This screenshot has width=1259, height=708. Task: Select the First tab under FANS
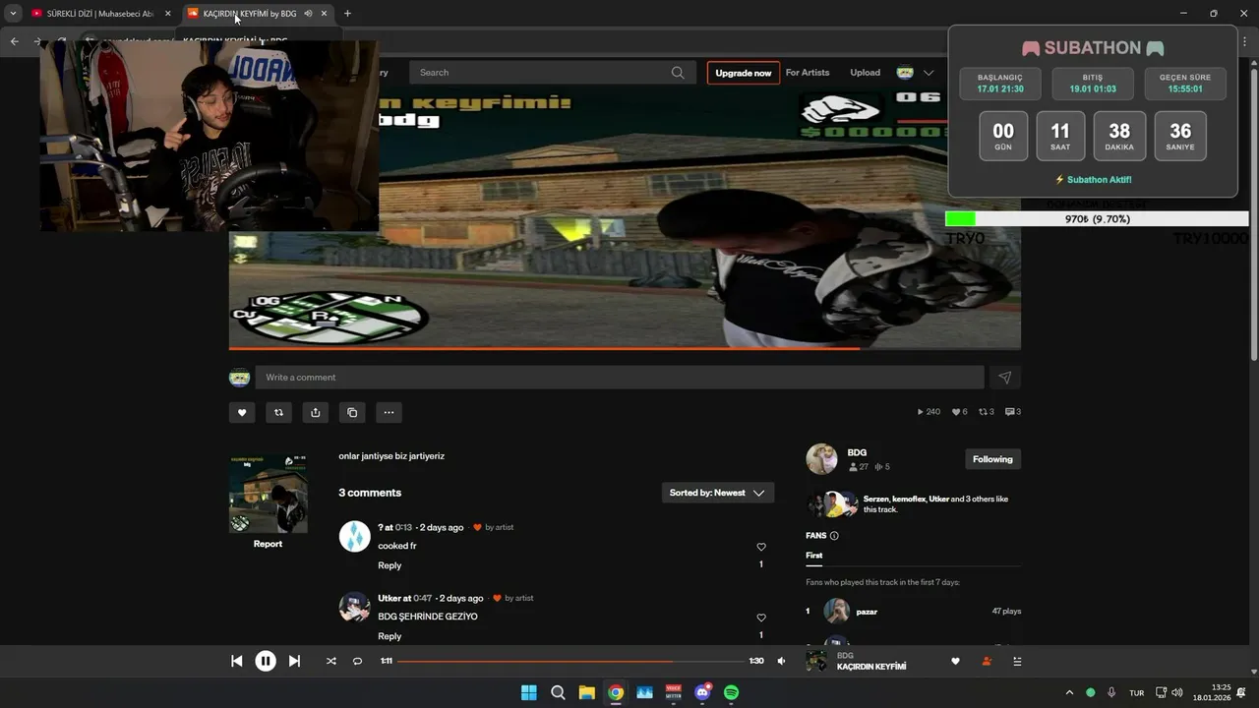[x=813, y=556]
